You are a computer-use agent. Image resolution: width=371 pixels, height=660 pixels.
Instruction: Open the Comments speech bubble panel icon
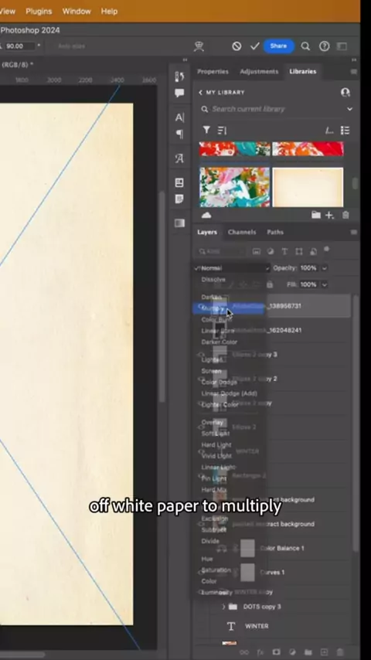[179, 93]
